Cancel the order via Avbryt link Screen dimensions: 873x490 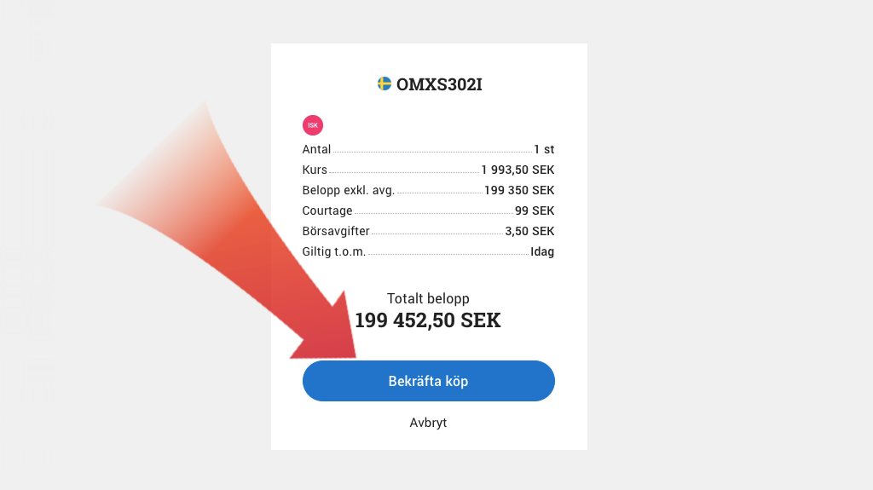point(428,423)
